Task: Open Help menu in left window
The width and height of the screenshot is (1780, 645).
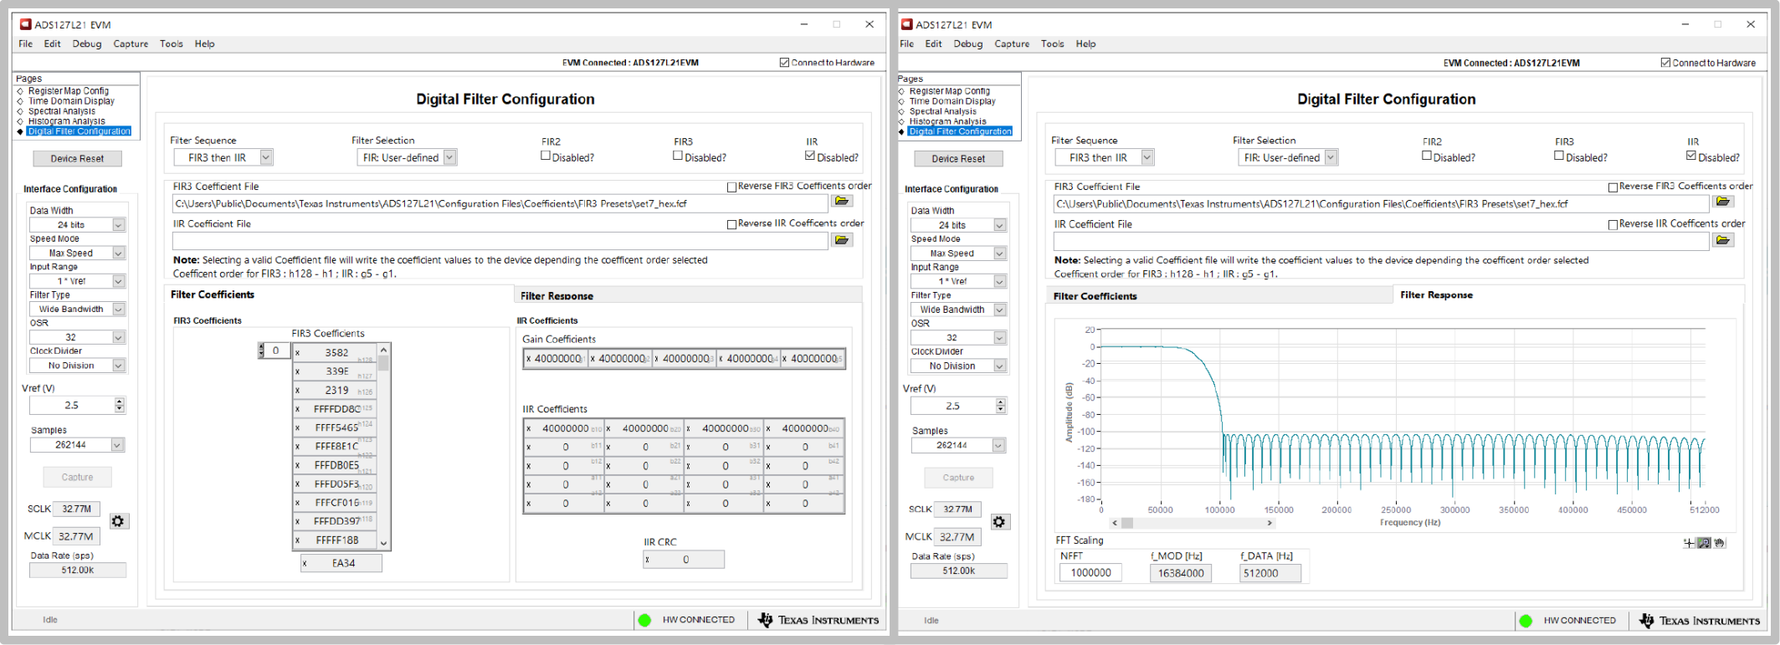Action: click(204, 44)
